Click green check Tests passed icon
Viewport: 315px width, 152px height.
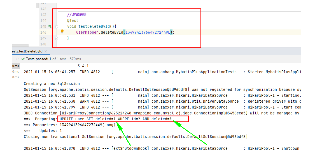23,59
